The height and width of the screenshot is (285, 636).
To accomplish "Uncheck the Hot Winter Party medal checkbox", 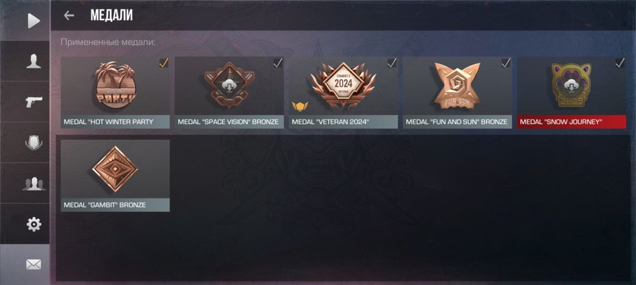I will tap(164, 63).
